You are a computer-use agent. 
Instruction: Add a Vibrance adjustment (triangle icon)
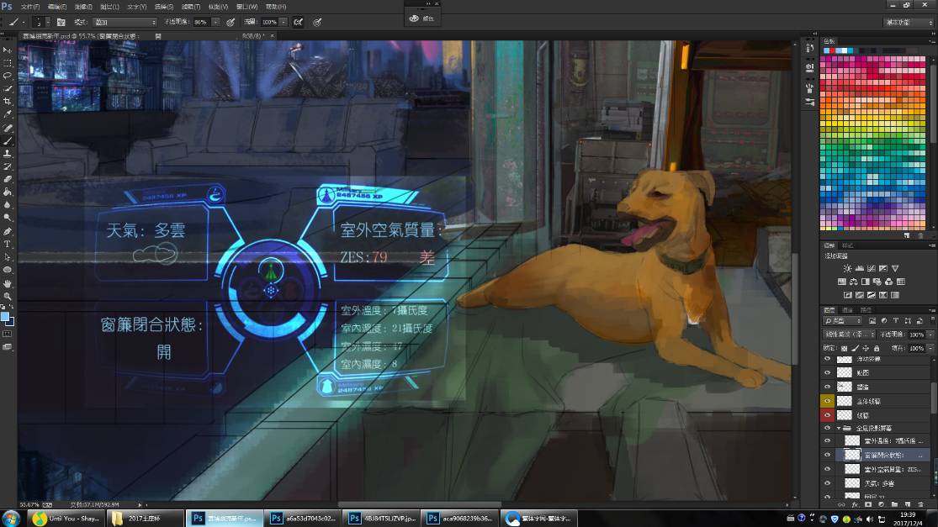pyautogui.click(x=895, y=268)
